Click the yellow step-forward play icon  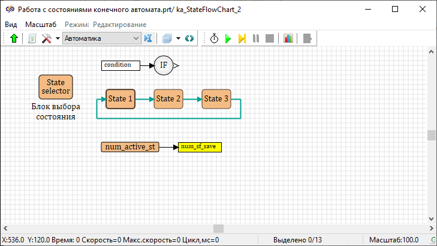click(x=242, y=38)
